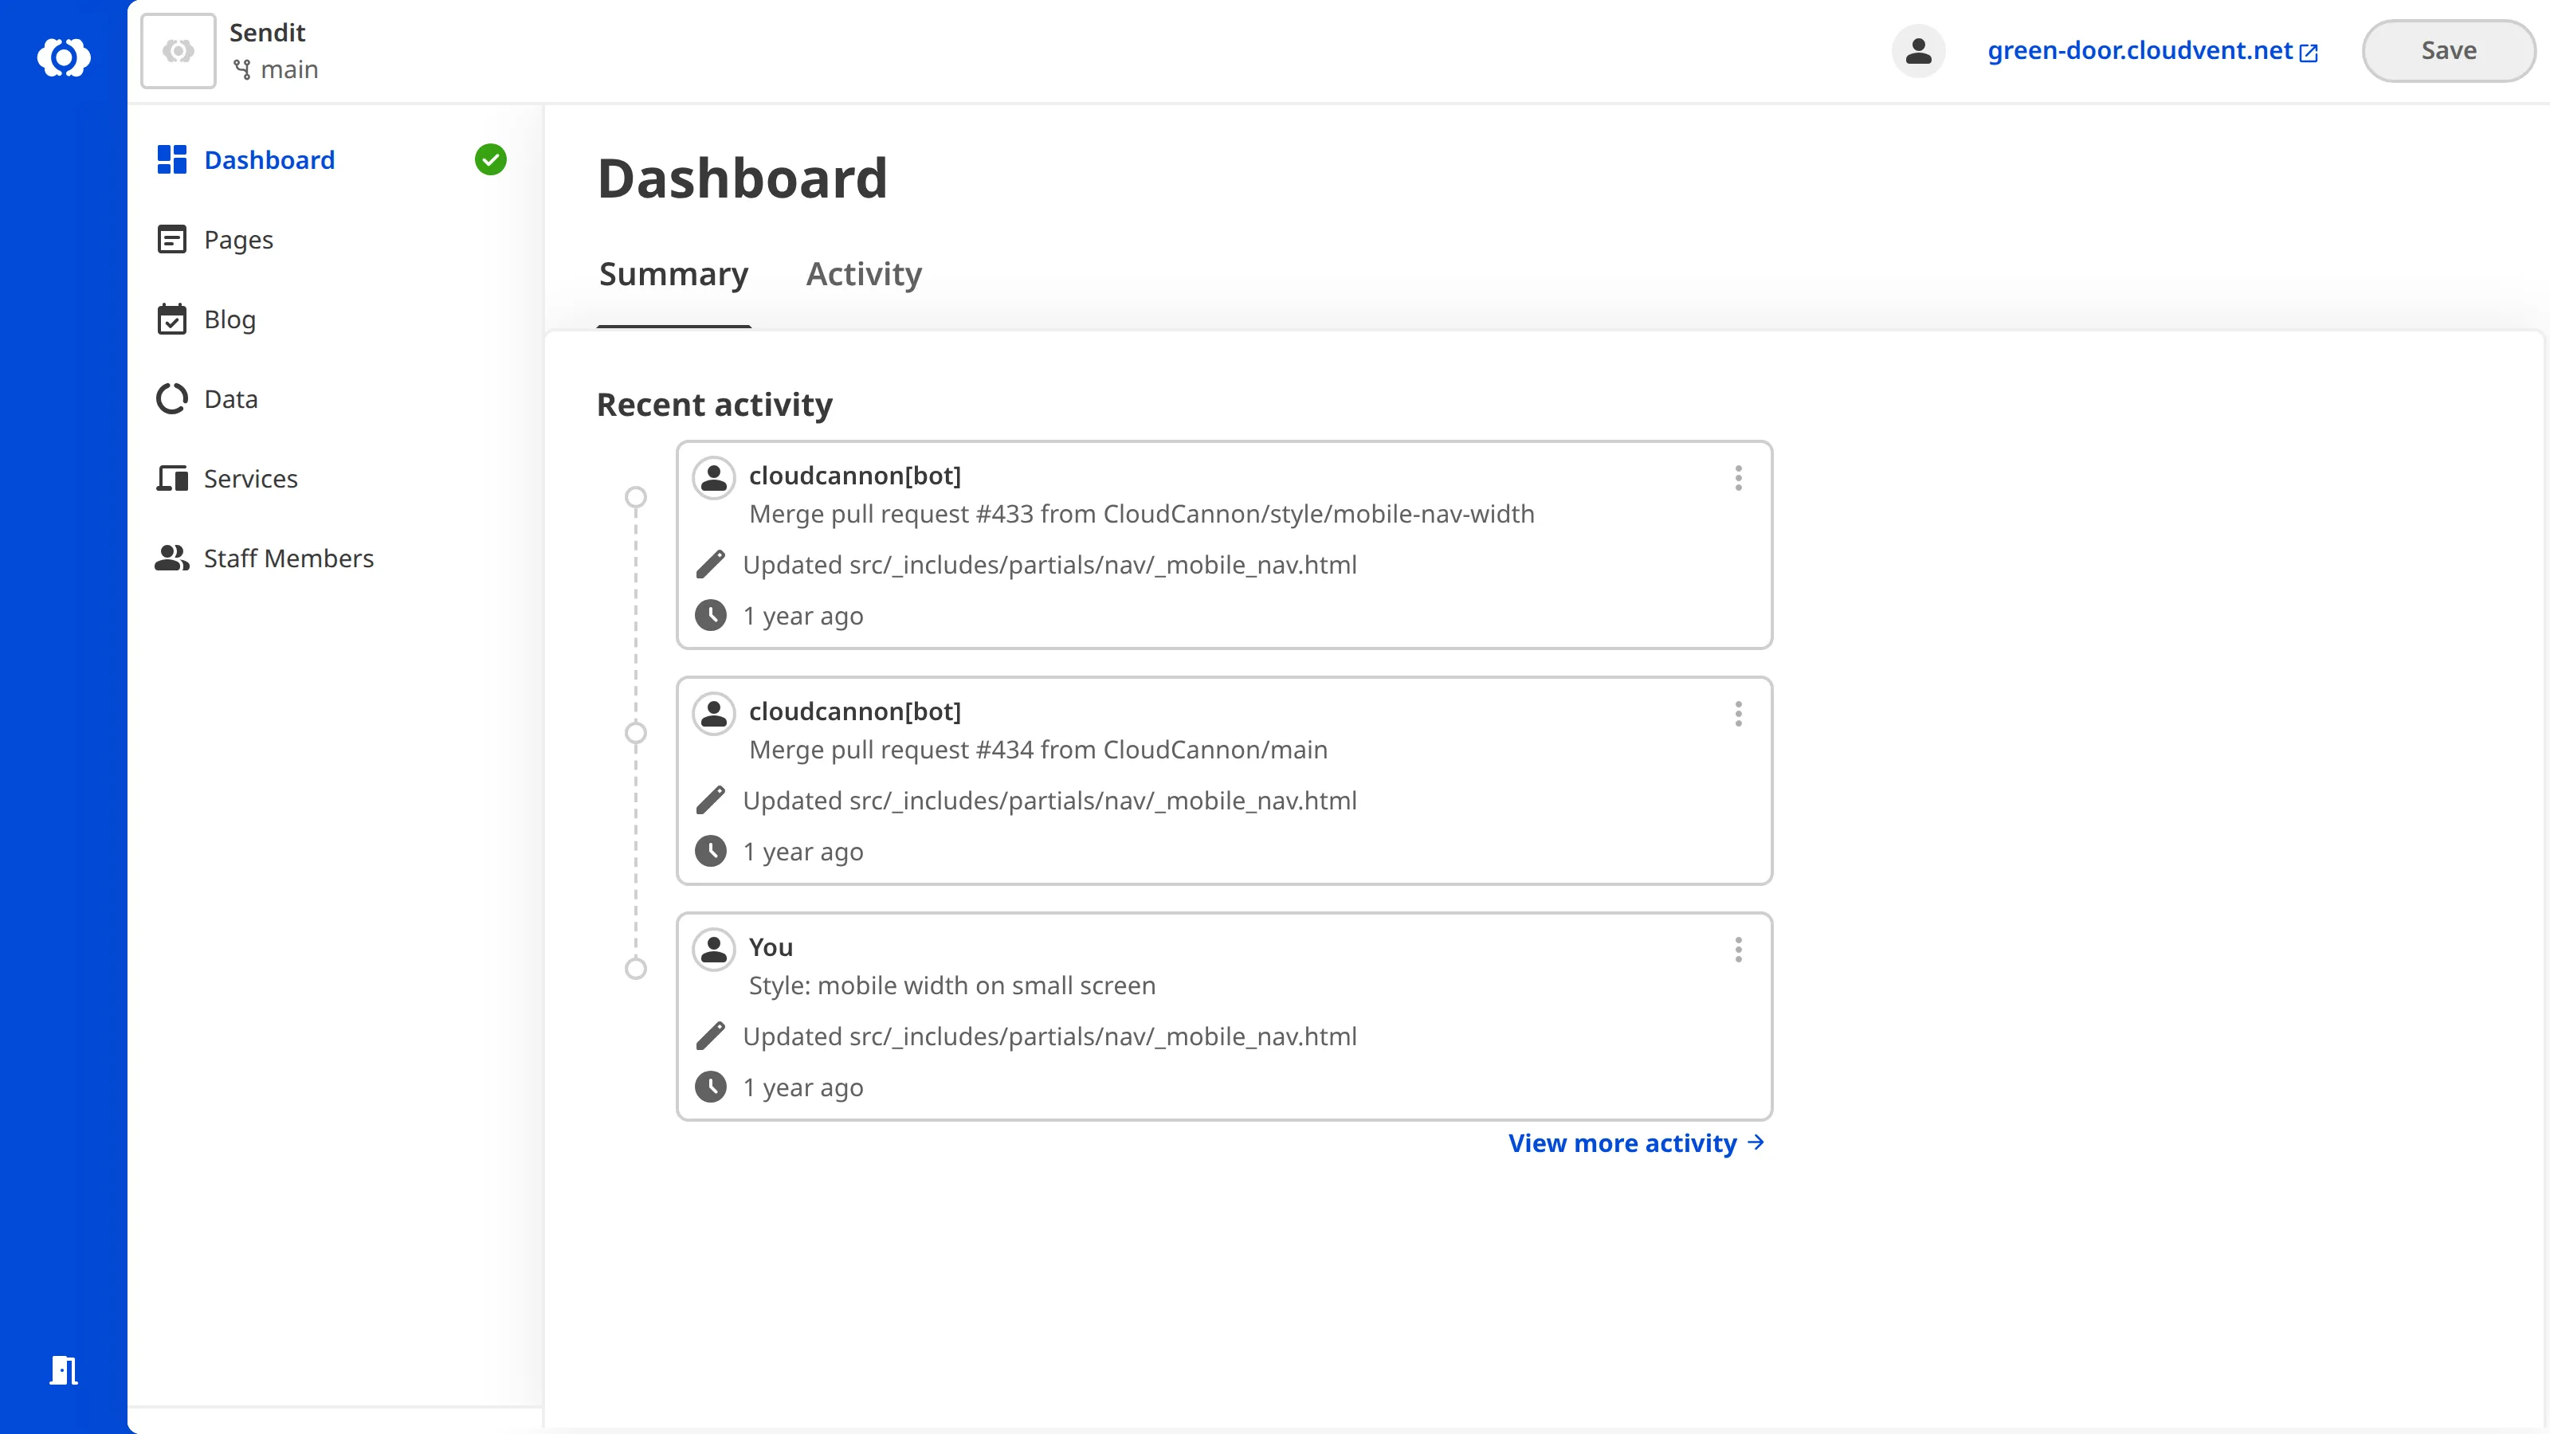
Task: Open options menu for pull request #434 activity
Action: click(1737, 714)
